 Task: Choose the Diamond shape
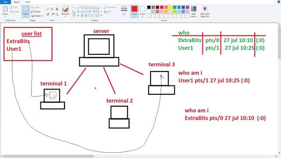tap(78, 11)
